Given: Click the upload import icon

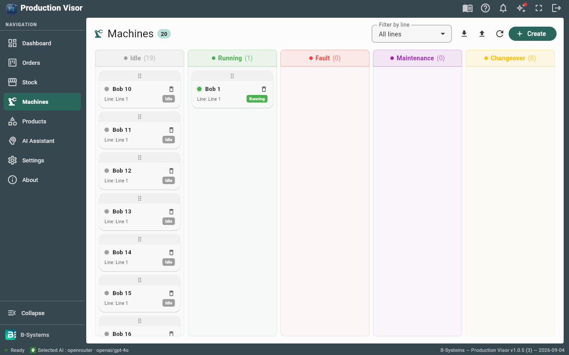Looking at the screenshot, I should point(482,34).
